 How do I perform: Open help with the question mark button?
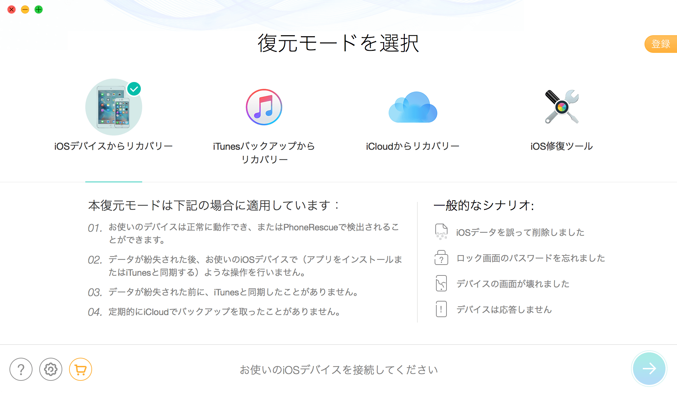pyautogui.click(x=21, y=369)
